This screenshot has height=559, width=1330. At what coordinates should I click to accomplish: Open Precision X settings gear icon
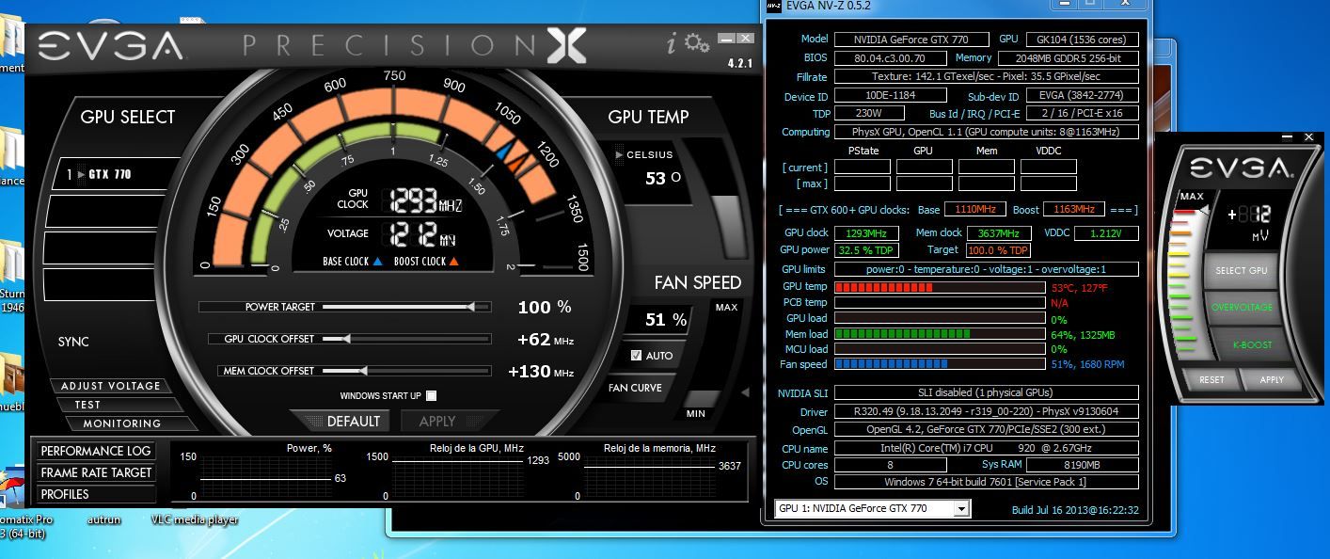(696, 43)
